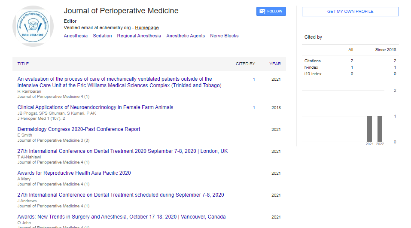
Task: Open the Homepage link
Action: coord(147,27)
